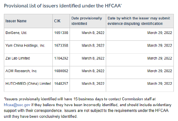
Task: Select the Zai Lab Limited name cell
Action: (x=28, y=60)
